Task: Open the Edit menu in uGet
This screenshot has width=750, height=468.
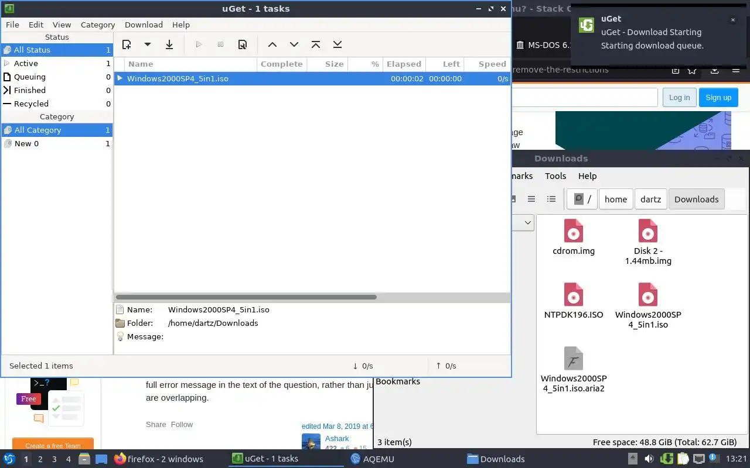Action: coord(36,25)
